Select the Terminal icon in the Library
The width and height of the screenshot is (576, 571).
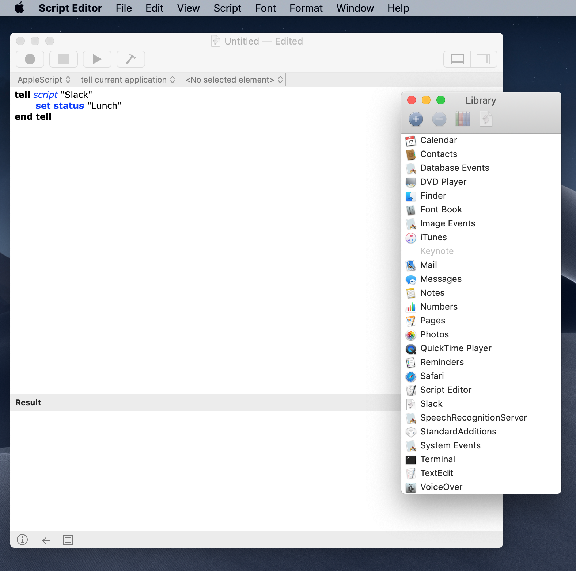411,460
